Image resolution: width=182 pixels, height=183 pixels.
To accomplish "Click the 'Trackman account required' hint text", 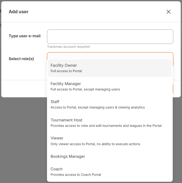I will [x=68, y=47].
